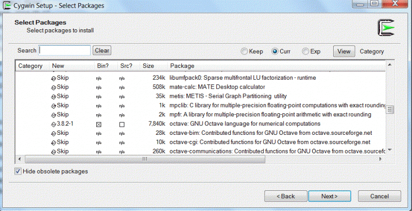This screenshot has width=412, height=211.
Task: Select the text 'octave: GNU Octave language for numerical computations'
Action: tap(245, 124)
